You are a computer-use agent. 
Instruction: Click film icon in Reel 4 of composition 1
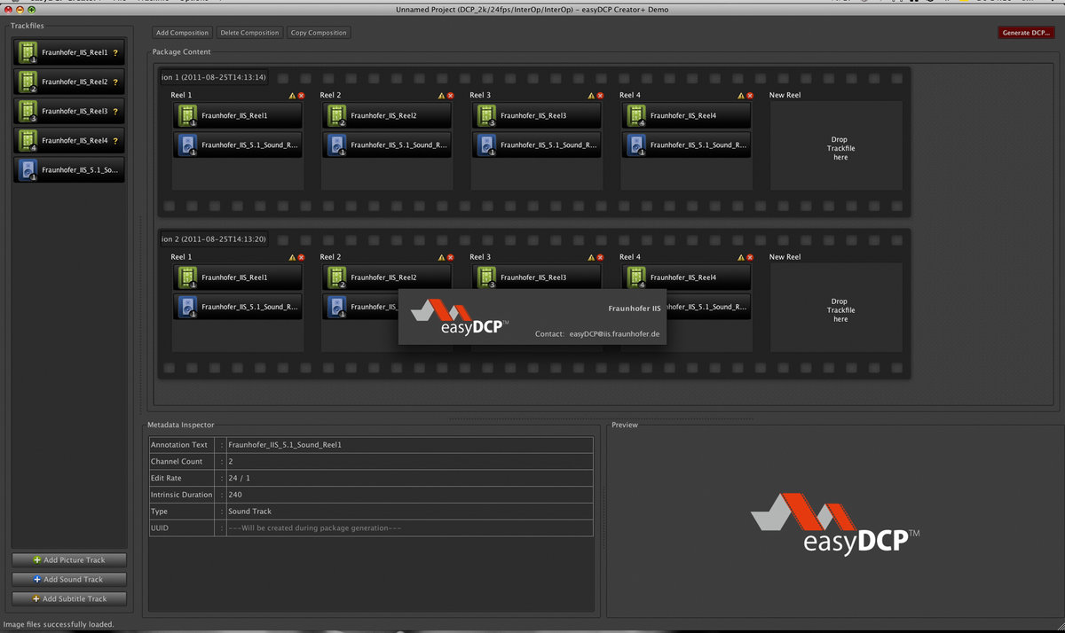tap(635, 115)
